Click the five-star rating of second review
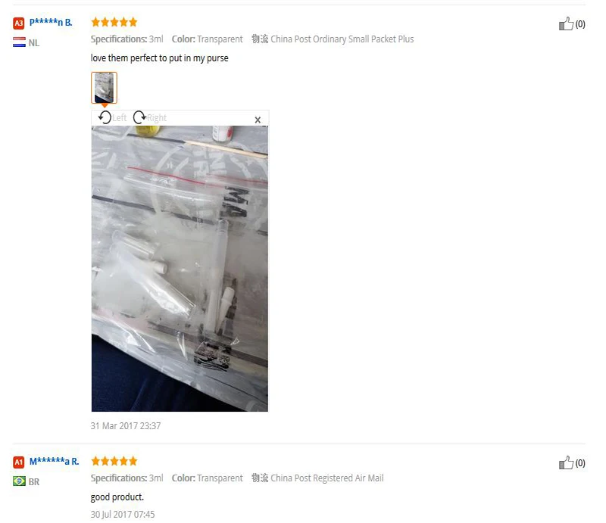606x523 pixels. [x=114, y=461]
